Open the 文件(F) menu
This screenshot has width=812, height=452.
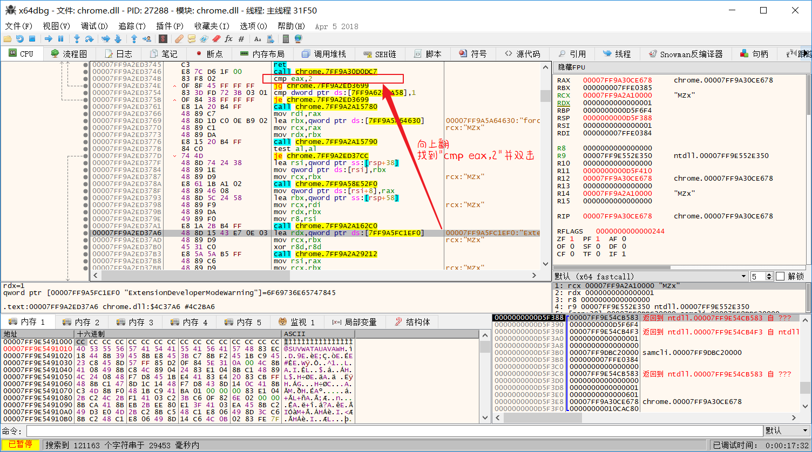(x=18, y=26)
